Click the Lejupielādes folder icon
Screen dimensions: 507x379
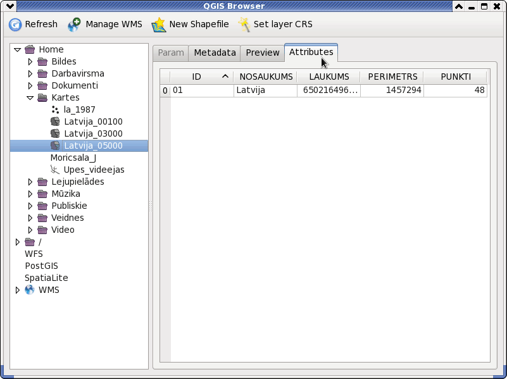(x=42, y=182)
